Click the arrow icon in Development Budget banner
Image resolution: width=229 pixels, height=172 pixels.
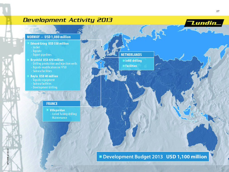point(100,157)
